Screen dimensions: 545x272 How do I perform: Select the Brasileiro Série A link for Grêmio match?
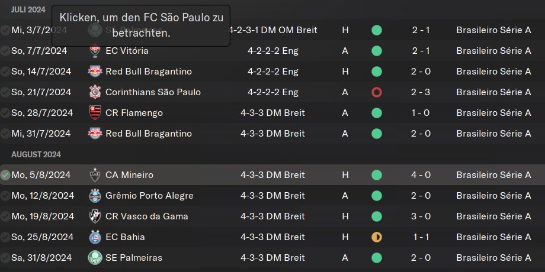[493, 196]
